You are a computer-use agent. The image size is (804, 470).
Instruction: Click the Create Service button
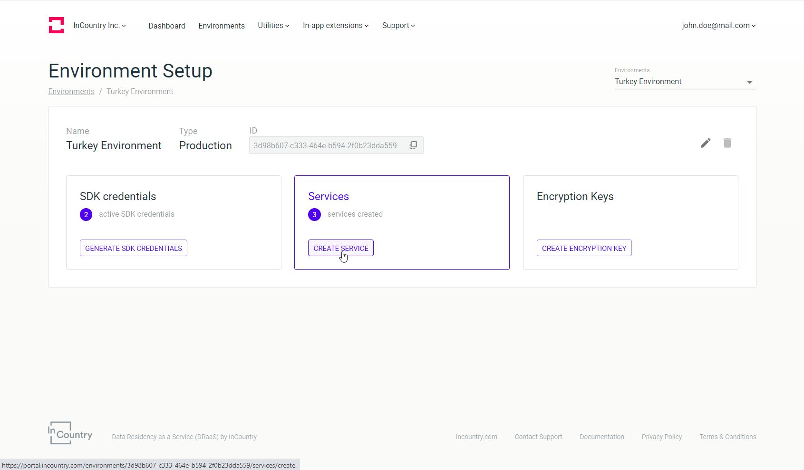click(x=340, y=248)
